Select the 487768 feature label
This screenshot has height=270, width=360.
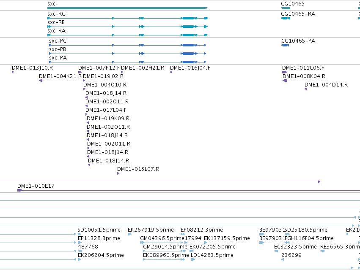(88, 247)
